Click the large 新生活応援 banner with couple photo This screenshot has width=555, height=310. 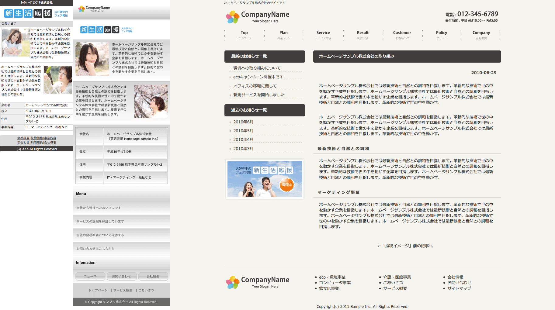pyautogui.click(x=265, y=179)
